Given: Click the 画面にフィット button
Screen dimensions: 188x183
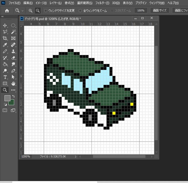Looking at the screenshot, I should pos(180,11).
